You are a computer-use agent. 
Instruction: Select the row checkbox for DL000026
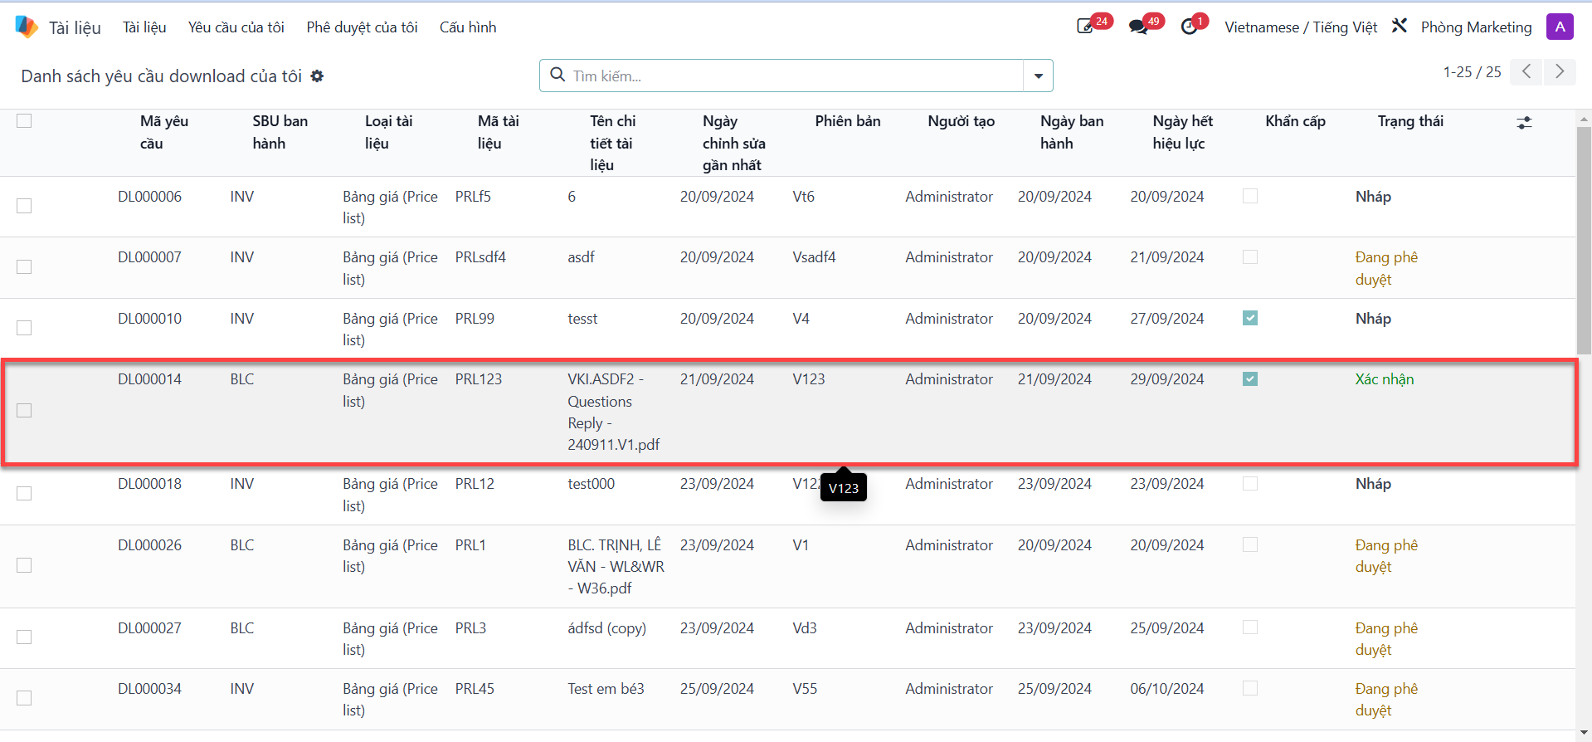pyautogui.click(x=24, y=565)
